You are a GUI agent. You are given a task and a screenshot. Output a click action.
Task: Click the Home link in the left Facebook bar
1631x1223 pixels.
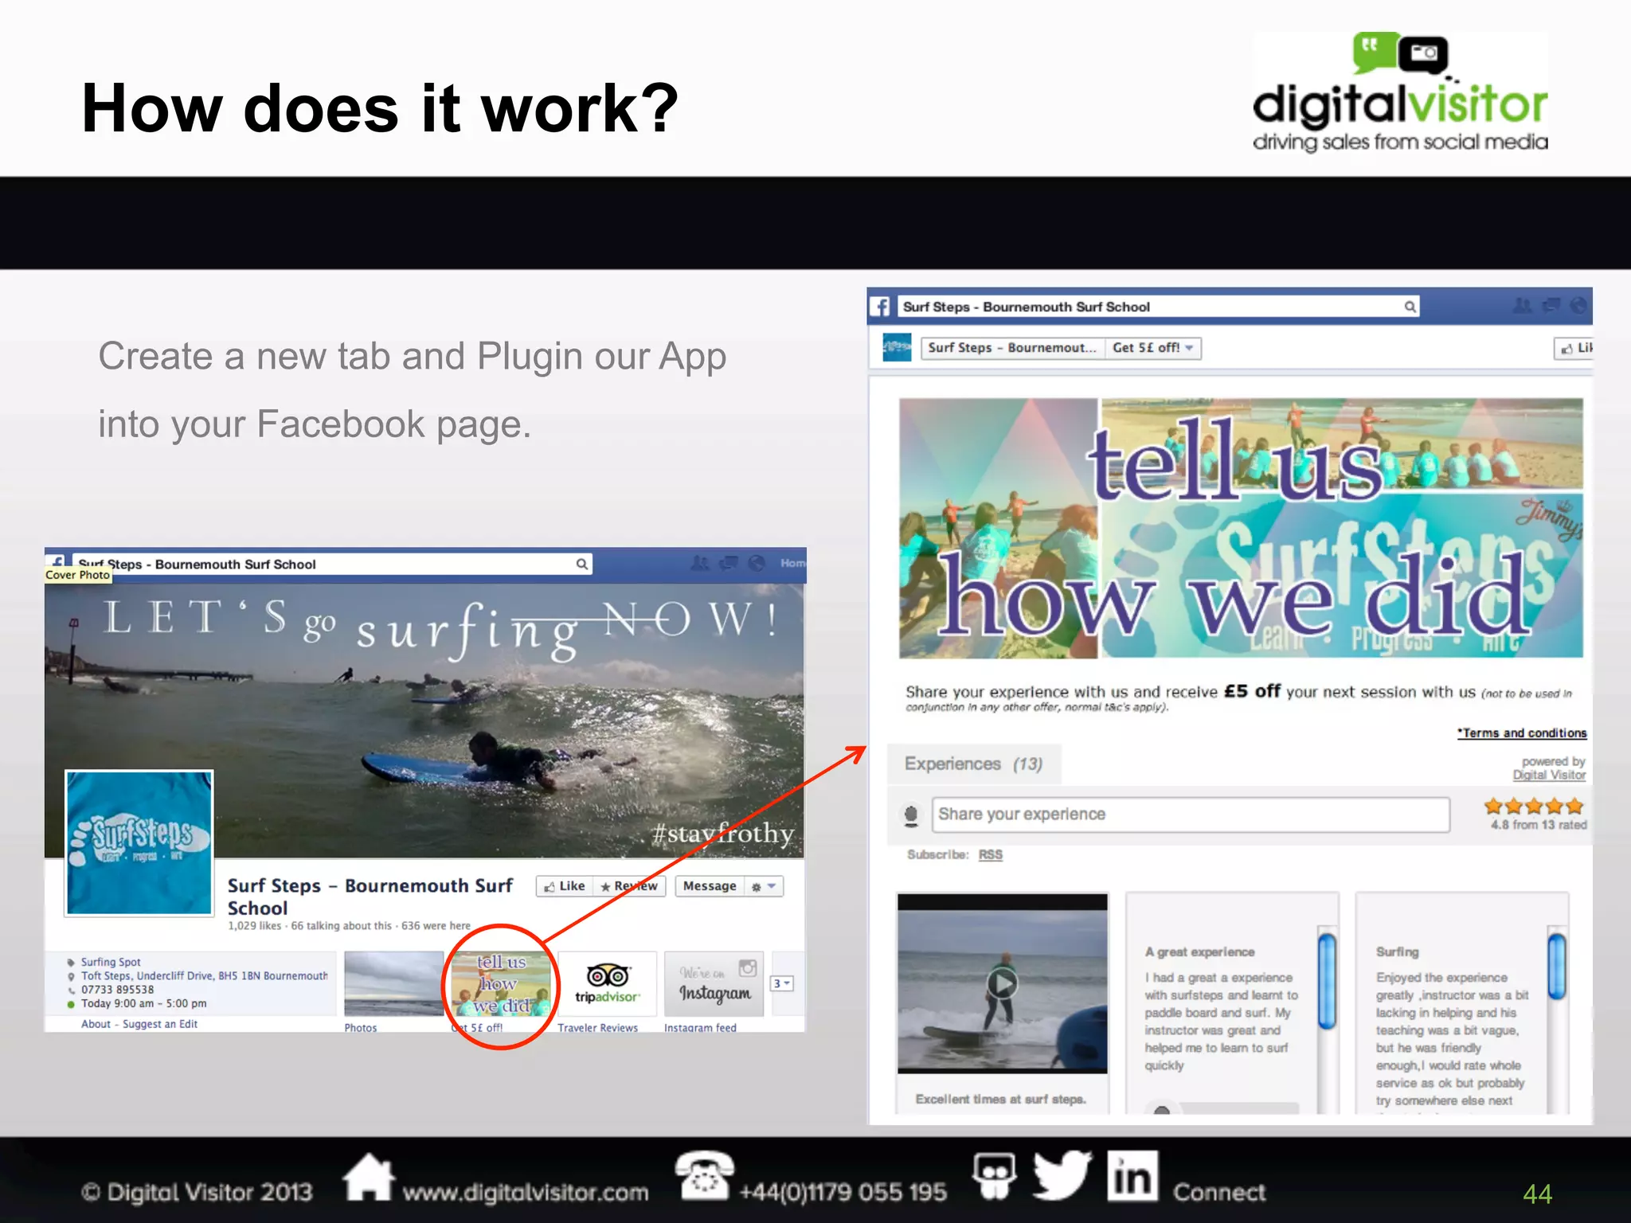793,563
